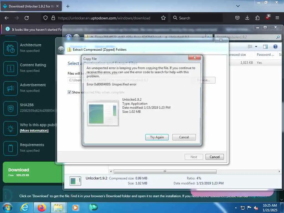Open the Firefox hamburger menu
Viewport: 284px width, 213px height.
[x=277, y=18]
